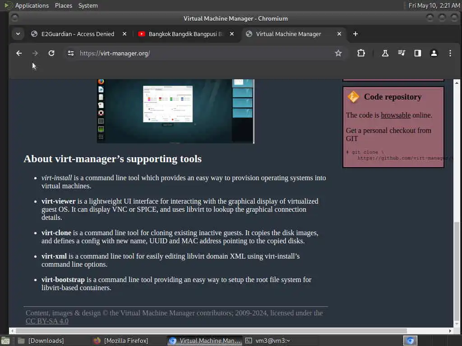View site information icon in address bar
462x346 pixels.
point(71,53)
